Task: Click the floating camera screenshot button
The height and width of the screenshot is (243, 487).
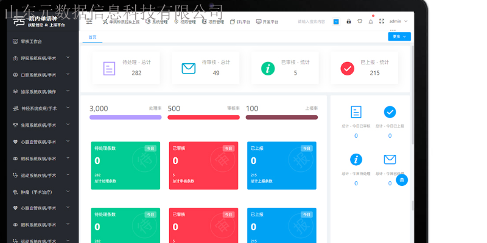Action: [x=402, y=180]
